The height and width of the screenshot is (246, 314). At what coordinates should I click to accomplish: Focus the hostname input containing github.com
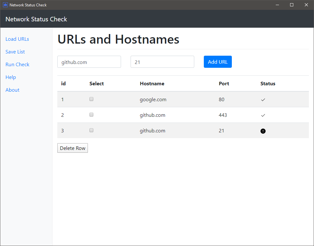click(x=89, y=62)
